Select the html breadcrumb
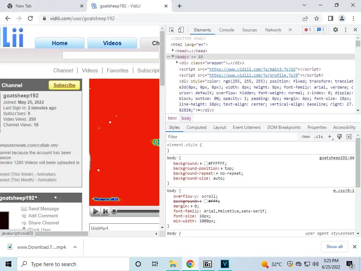The width and height of the screenshot is (361, 271). tap(172, 118)
